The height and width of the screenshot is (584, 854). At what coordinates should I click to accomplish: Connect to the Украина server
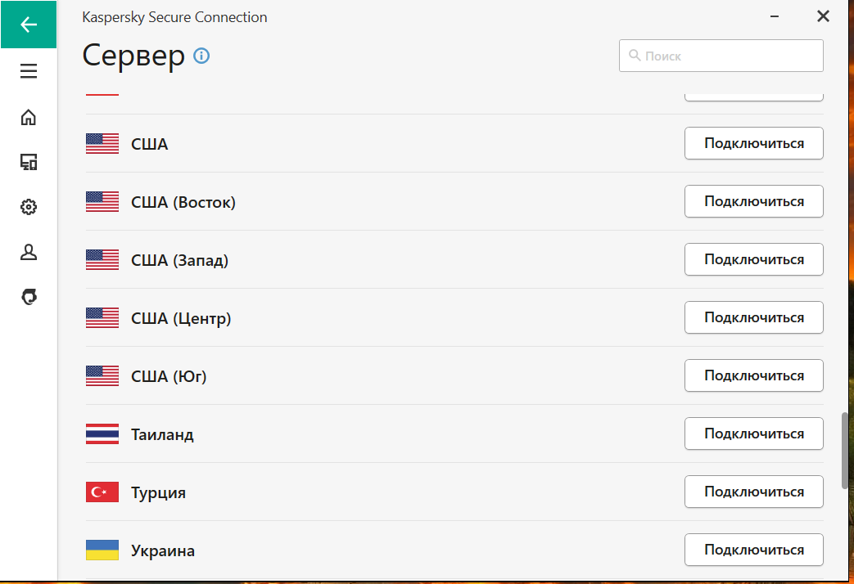pyautogui.click(x=754, y=550)
